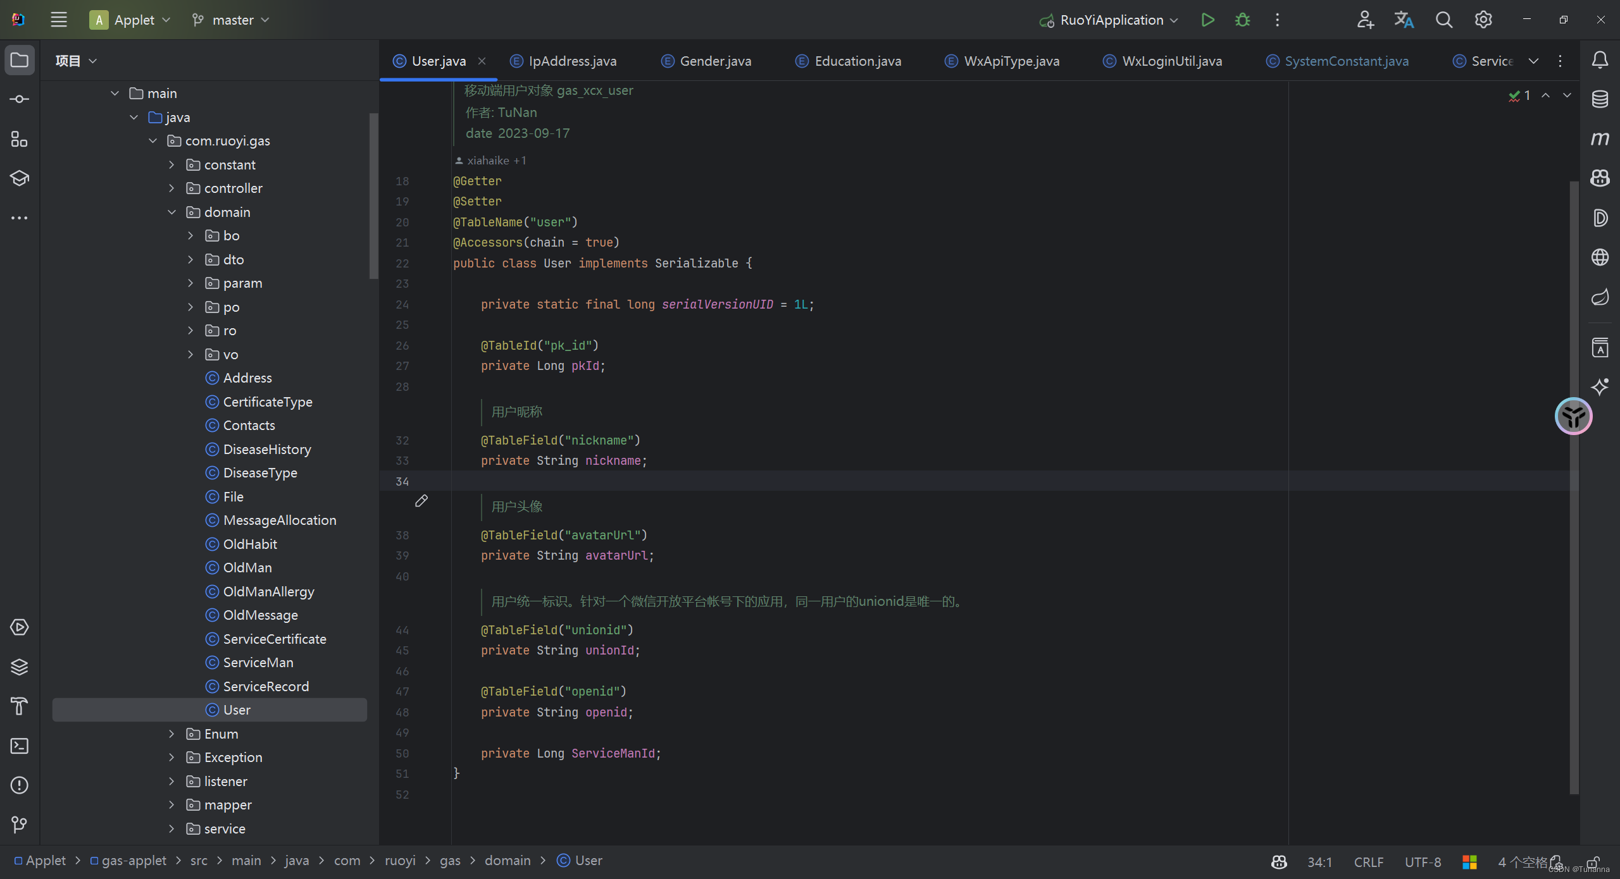Open the Maven tool window

tap(1600, 138)
